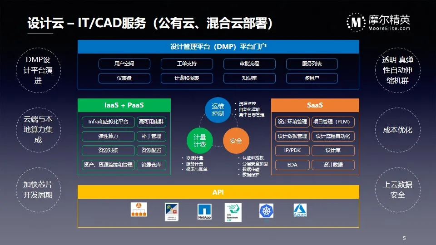
Task: Click the 设计库 box
Action: (333, 150)
